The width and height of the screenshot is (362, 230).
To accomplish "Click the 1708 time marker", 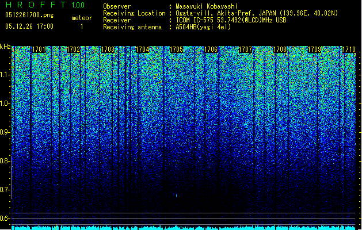I will pyautogui.click(x=280, y=49).
